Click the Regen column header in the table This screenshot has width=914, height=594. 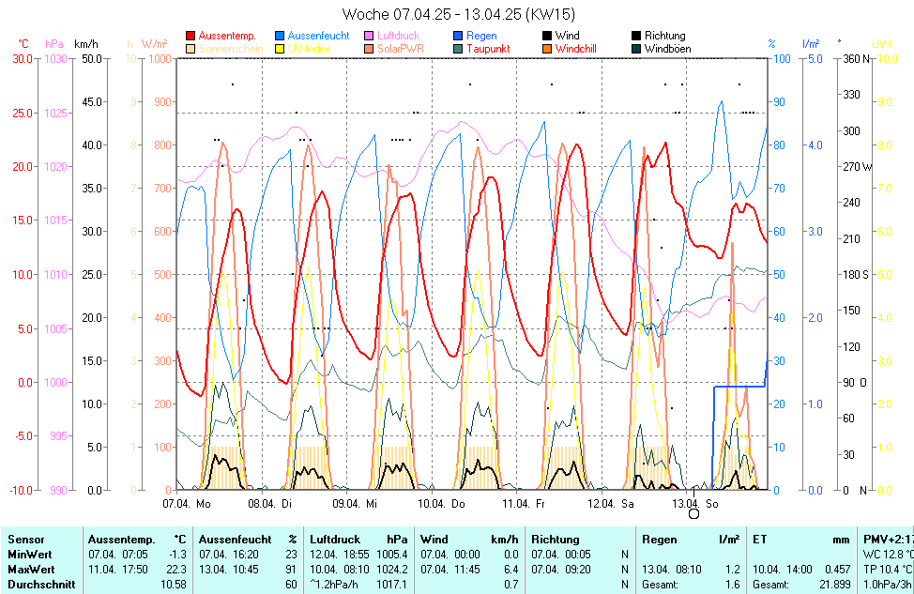click(x=660, y=540)
